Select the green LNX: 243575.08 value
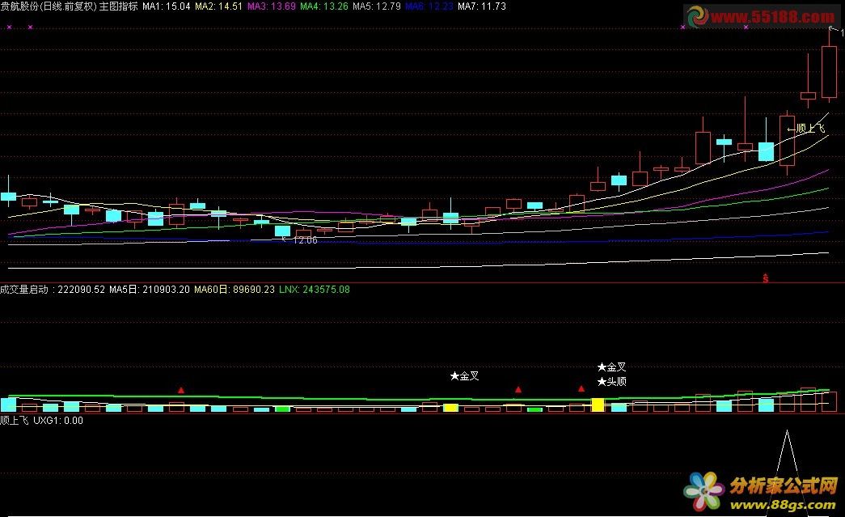 (x=315, y=290)
